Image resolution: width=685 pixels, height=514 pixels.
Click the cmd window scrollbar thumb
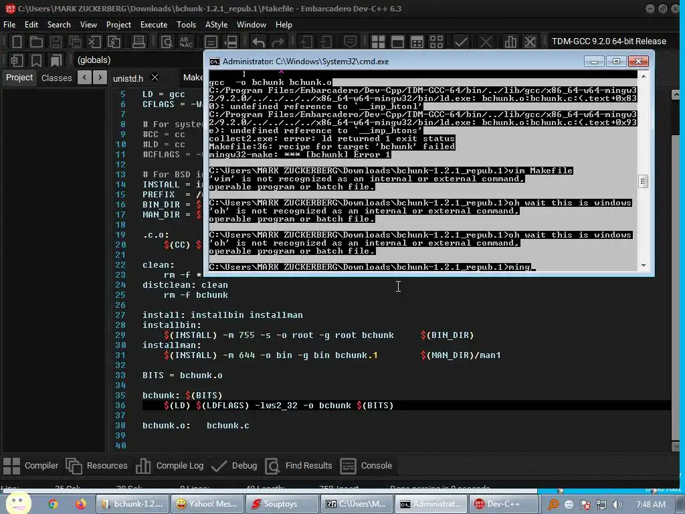[x=643, y=181]
